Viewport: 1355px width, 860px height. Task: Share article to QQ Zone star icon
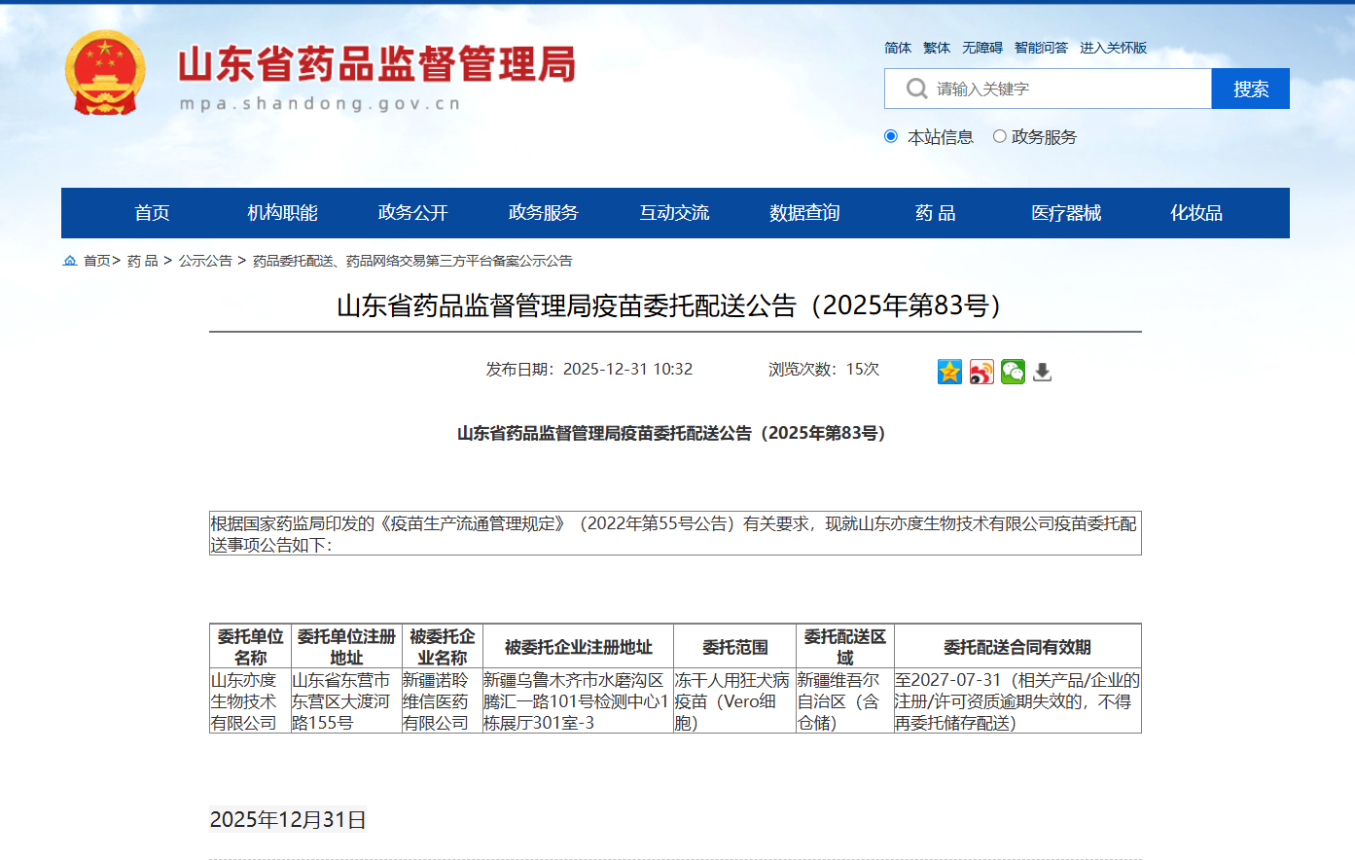949,372
